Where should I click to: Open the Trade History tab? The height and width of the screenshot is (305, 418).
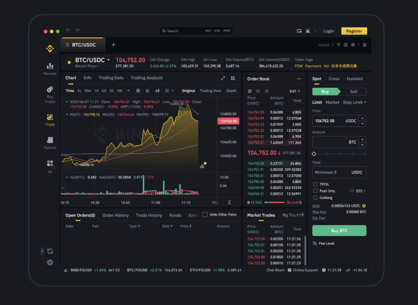click(149, 215)
